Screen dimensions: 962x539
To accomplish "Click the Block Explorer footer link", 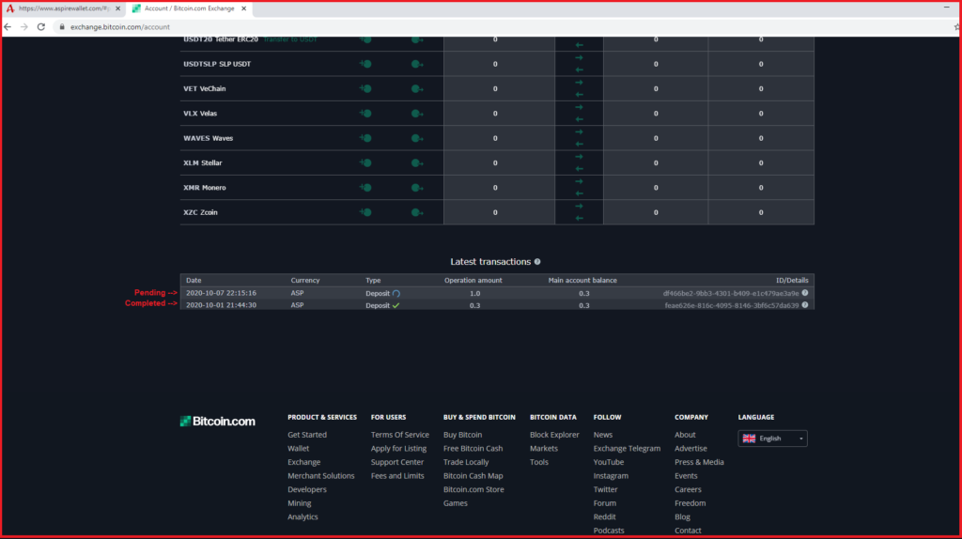I will coord(554,435).
